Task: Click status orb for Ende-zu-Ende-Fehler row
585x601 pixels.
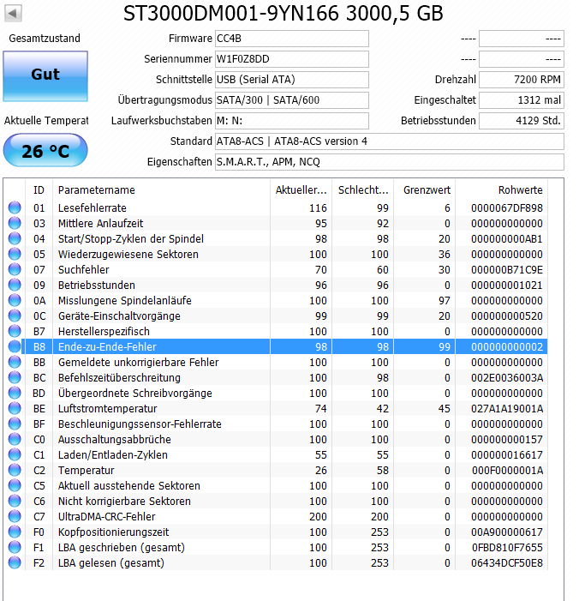Action: pos(15,346)
